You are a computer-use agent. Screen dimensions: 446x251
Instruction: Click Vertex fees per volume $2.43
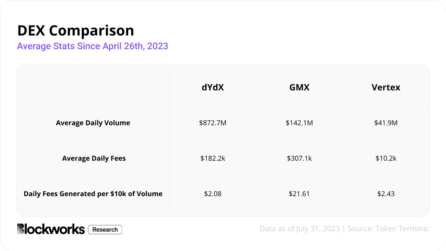pos(386,194)
